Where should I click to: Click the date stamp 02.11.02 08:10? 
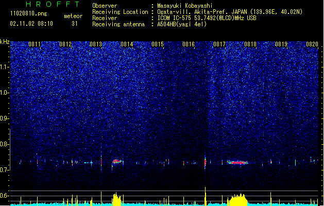click(x=31, y=24)
